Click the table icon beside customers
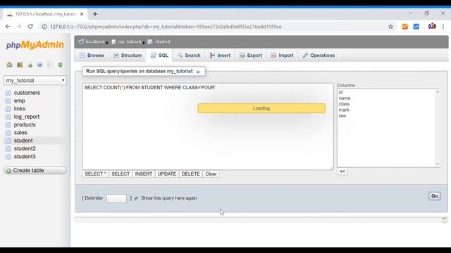Screen dimensions: 451x253 click(x=8, y=93)
